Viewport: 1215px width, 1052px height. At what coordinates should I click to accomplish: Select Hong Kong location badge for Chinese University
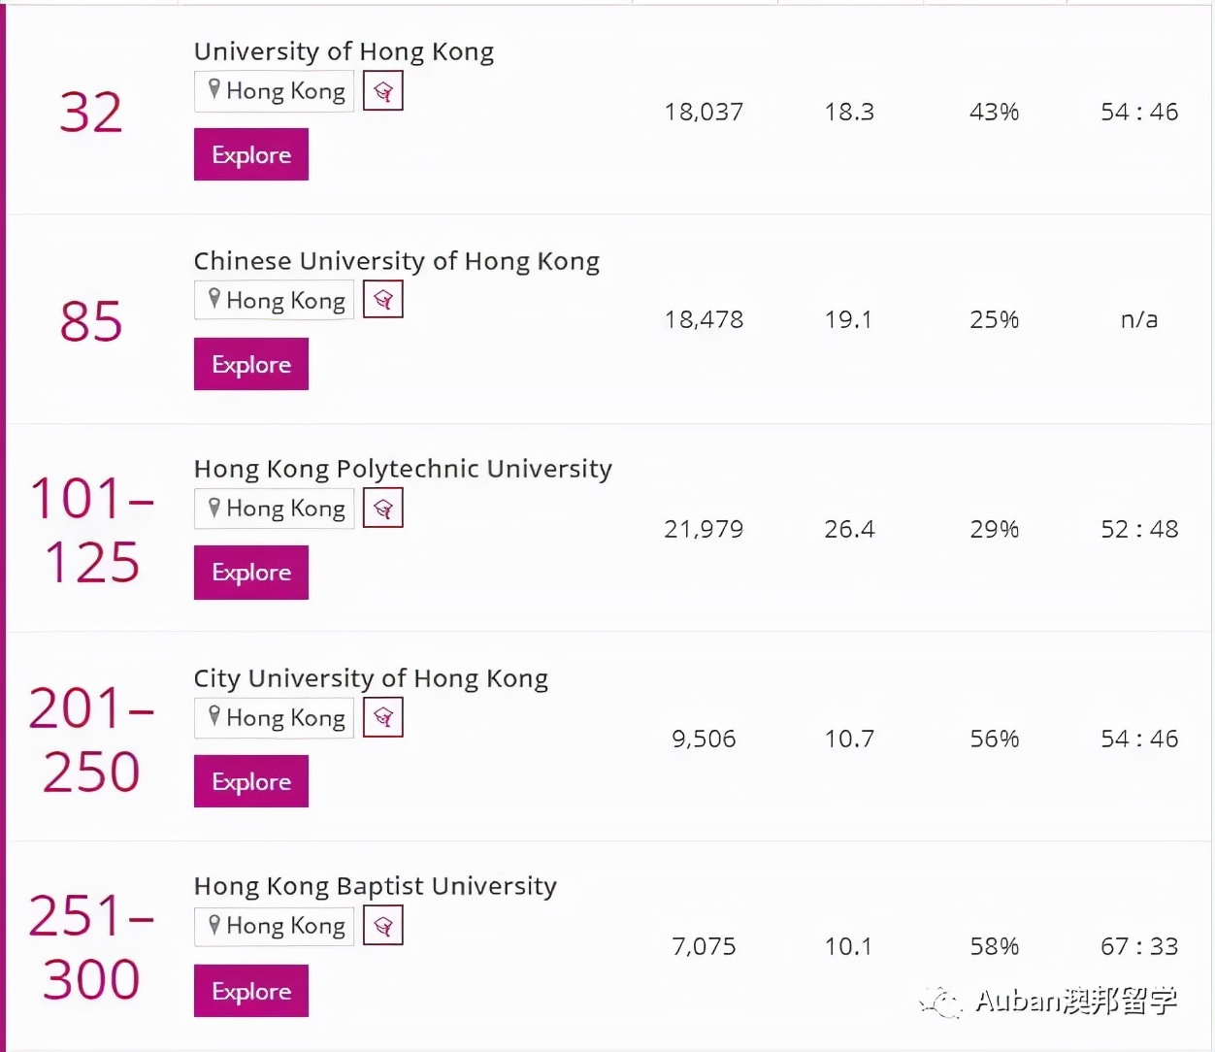point(273,299)
